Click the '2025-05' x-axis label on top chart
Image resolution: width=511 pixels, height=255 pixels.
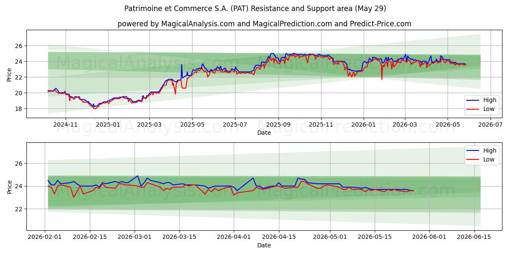click(x=192, y=125)
